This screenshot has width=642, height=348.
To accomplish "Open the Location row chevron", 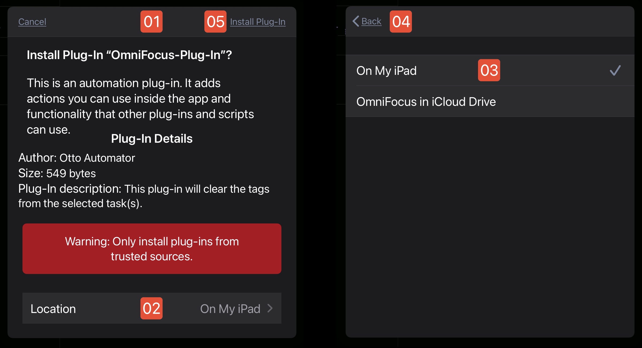I will [x=270, y=308].
